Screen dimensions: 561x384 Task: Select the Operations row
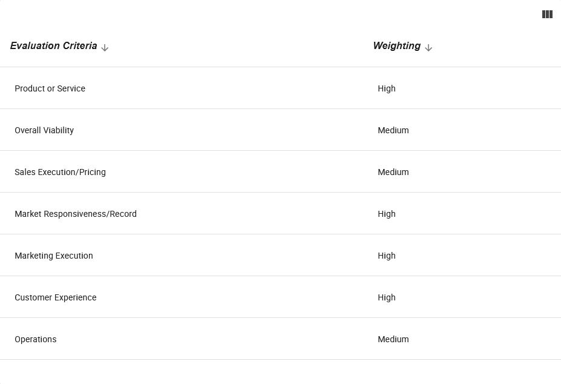[281, 339]
